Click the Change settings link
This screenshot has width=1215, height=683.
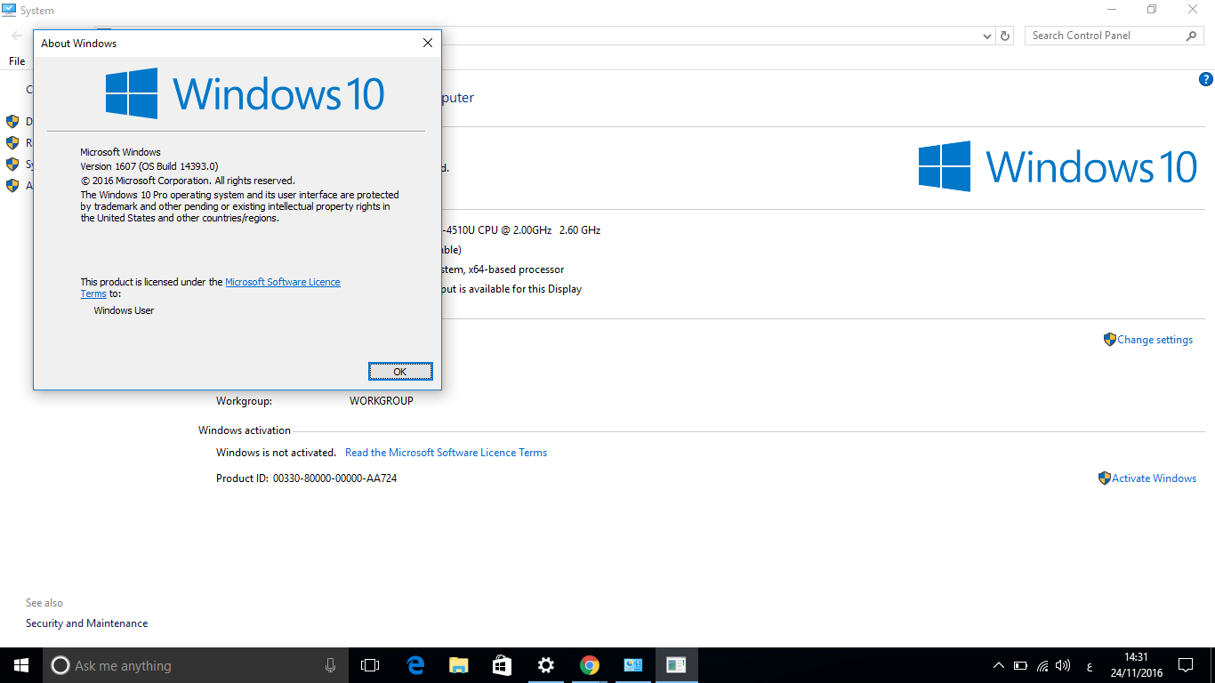(1155, 340)
